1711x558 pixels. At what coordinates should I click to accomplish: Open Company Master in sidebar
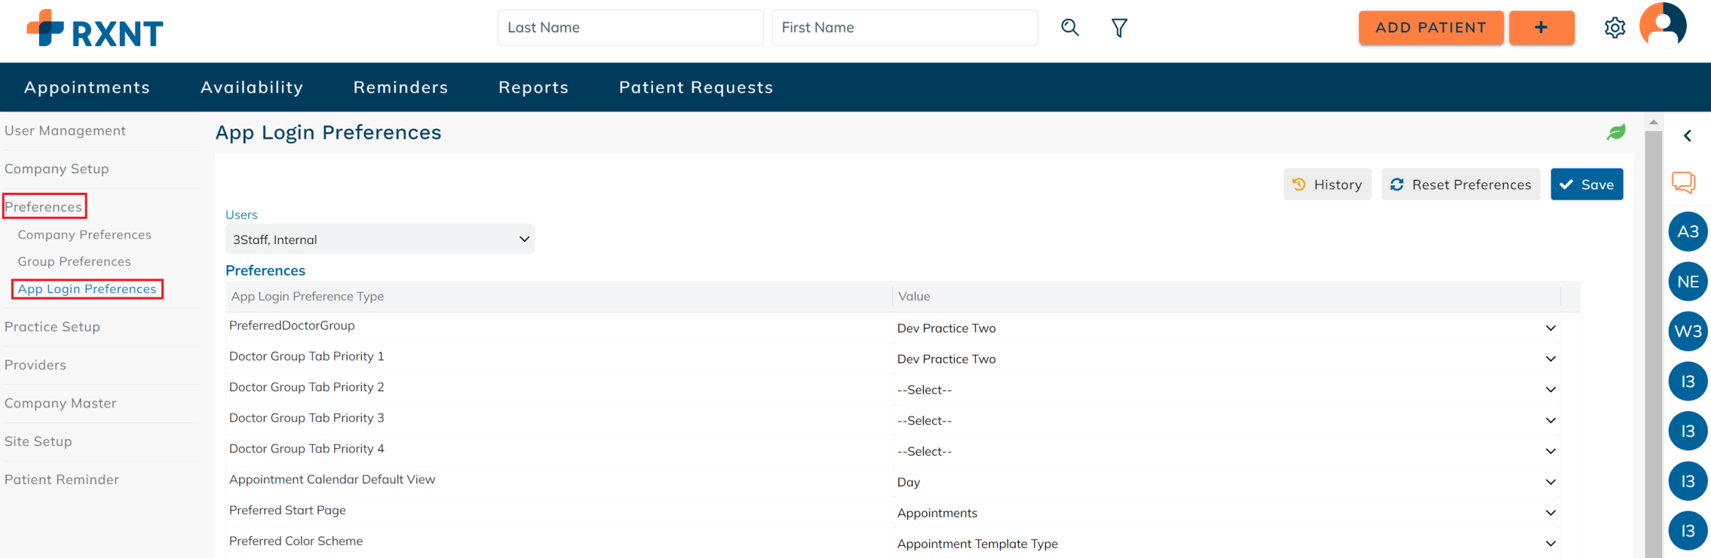(60, 403)
